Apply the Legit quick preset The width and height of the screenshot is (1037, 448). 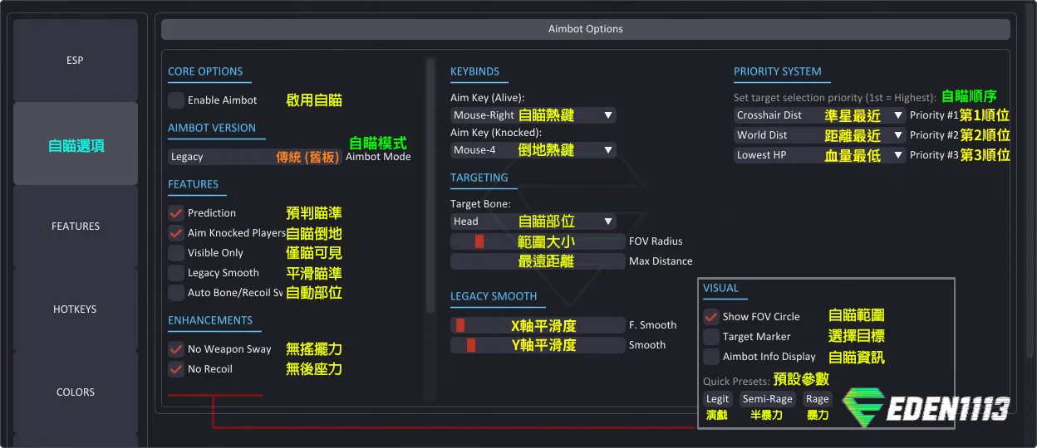pyautogui.click(x=717, y=399)
